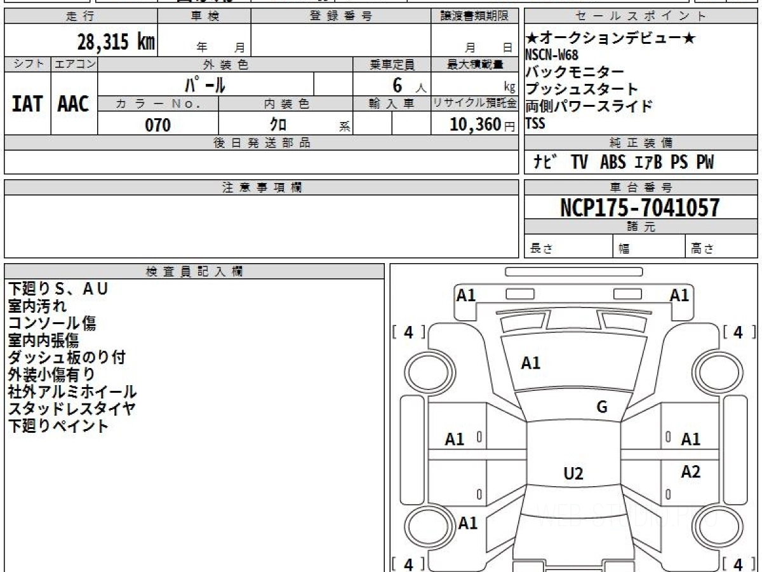Screen dimensions: 762x572
Task: Select the 走行 header cell
Action: click(x=81, y=17)
